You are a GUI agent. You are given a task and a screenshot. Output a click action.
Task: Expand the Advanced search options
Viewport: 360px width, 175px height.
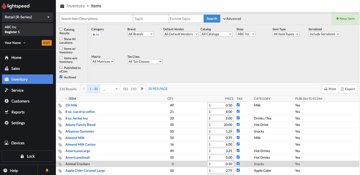(232, 19)
